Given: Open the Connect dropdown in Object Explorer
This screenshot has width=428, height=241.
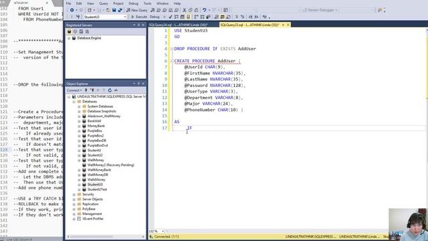Looking at the screenshot, I should (74, 90).
